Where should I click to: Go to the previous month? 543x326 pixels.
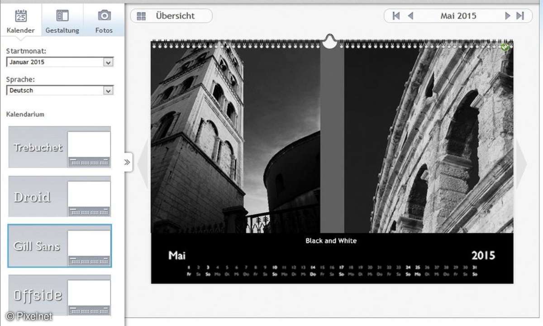point(410,16)
